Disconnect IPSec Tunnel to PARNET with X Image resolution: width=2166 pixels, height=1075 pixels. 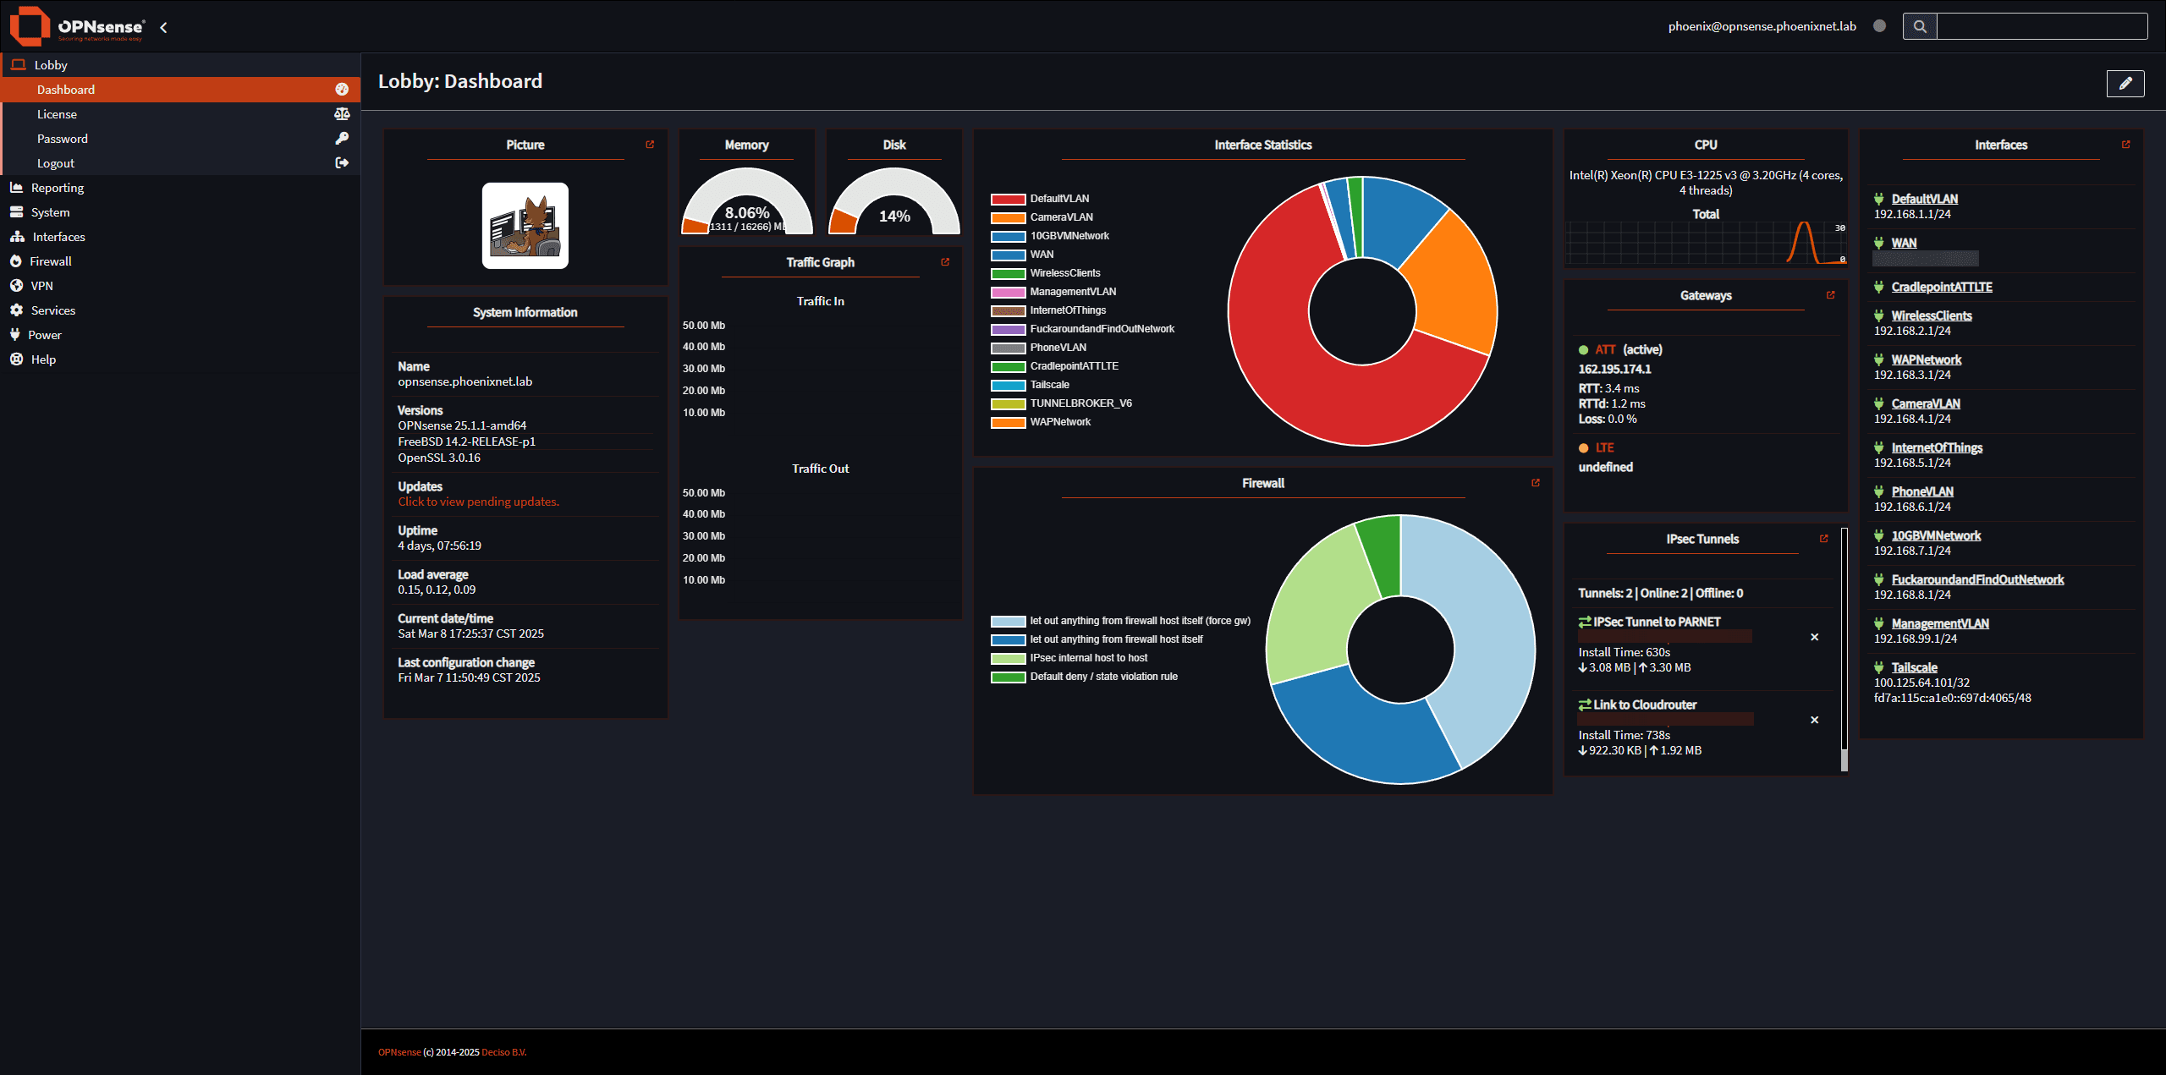click(x=1814, y=637)
